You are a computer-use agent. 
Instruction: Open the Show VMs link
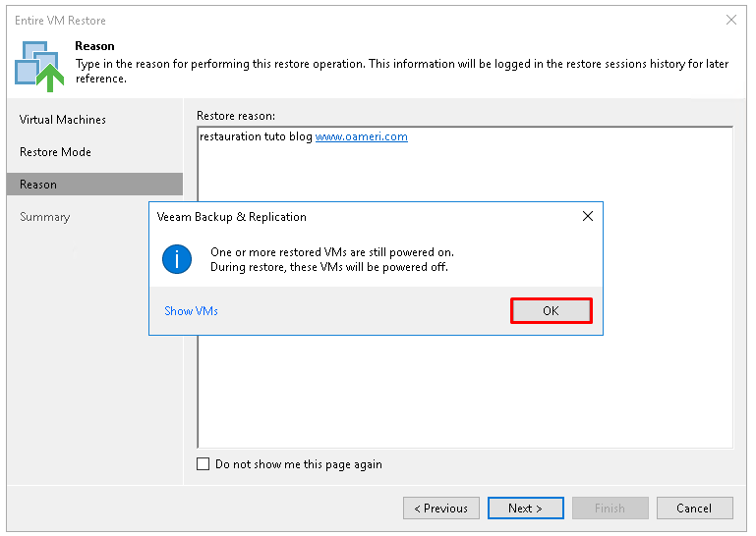coord(191,311)
